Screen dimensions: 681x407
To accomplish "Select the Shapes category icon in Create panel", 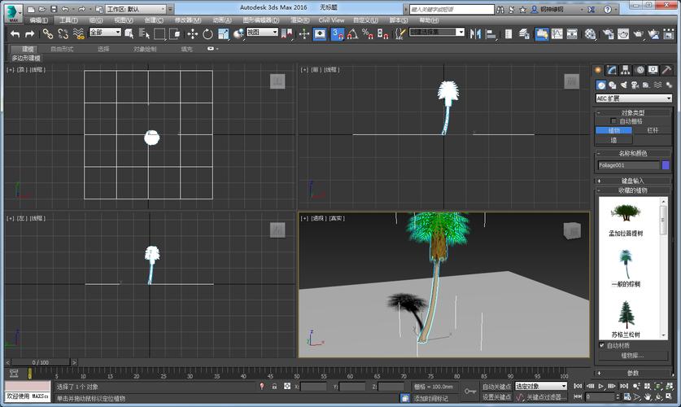I will coord(613,85).
